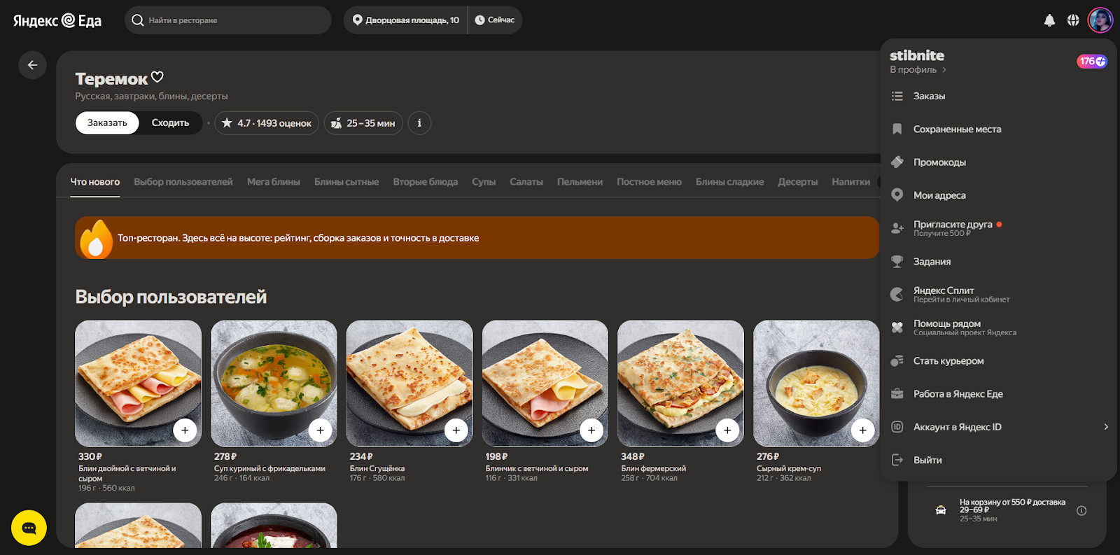The height and width of the screenshot is (555, 1120).
Task: Open Задания menu item
Action: [999, 262]
